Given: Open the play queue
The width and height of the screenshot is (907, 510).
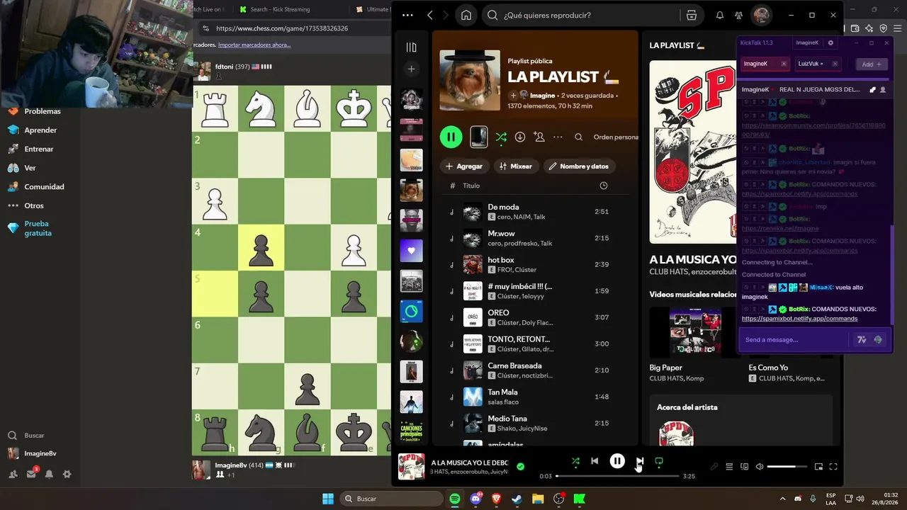Looking at the screenshot, I should coord(729,467).
